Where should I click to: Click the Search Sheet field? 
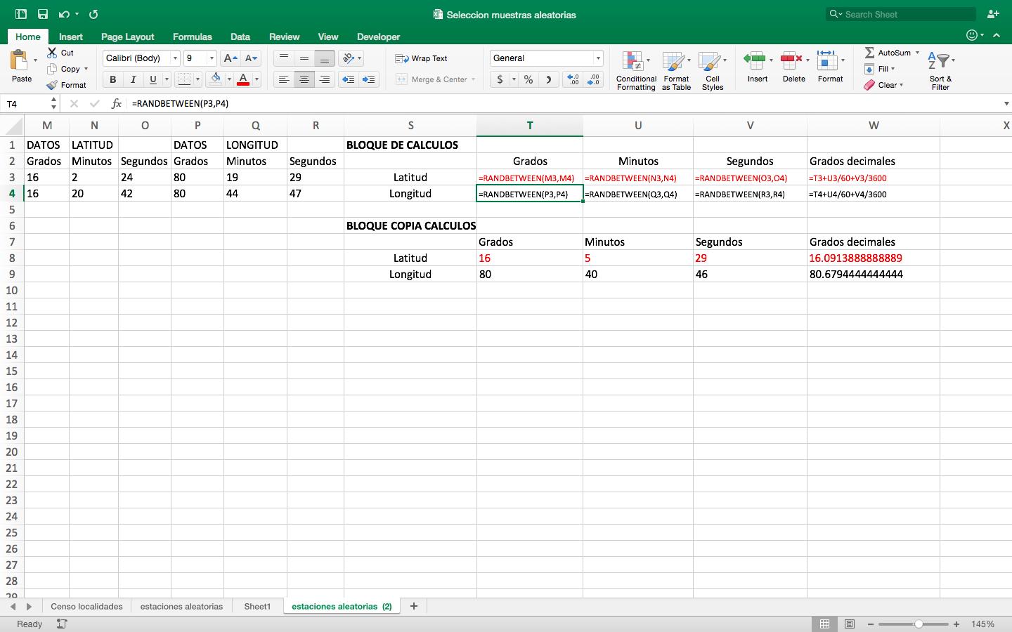point(901,14)
